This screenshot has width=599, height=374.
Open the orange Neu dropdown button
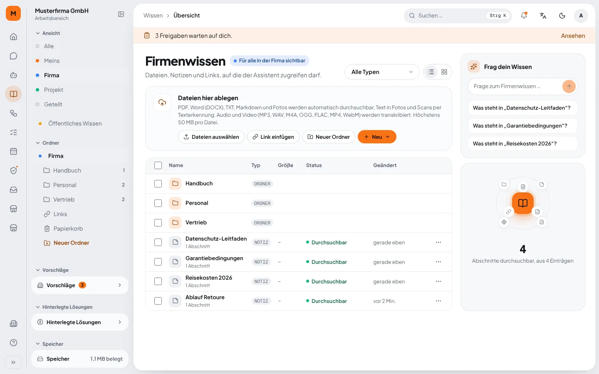(377, 137)
